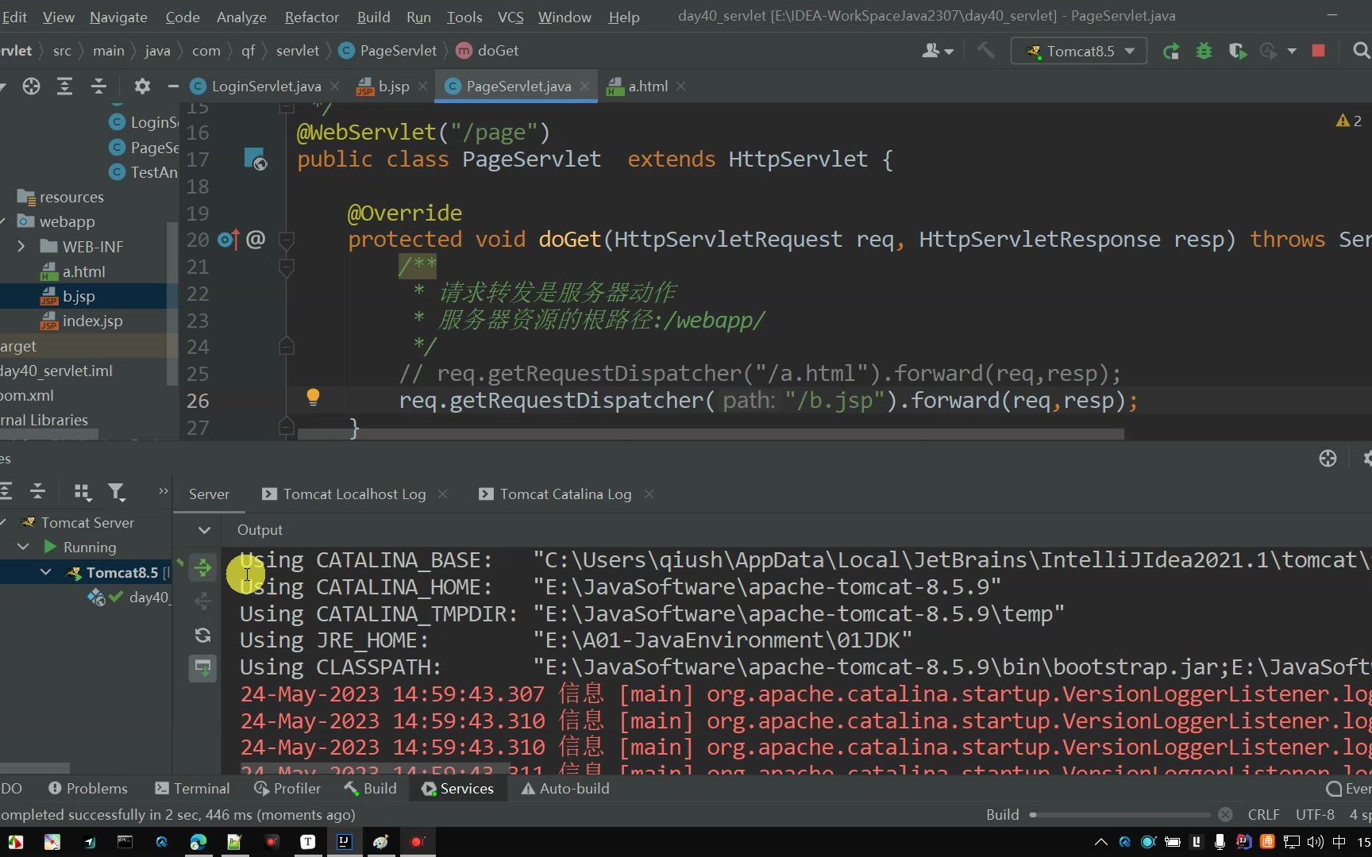Change UTF-8 file encoding in status bar
Image resolution: width=1372 pixels, height=857 pixels.
[x=1315, y=815]
